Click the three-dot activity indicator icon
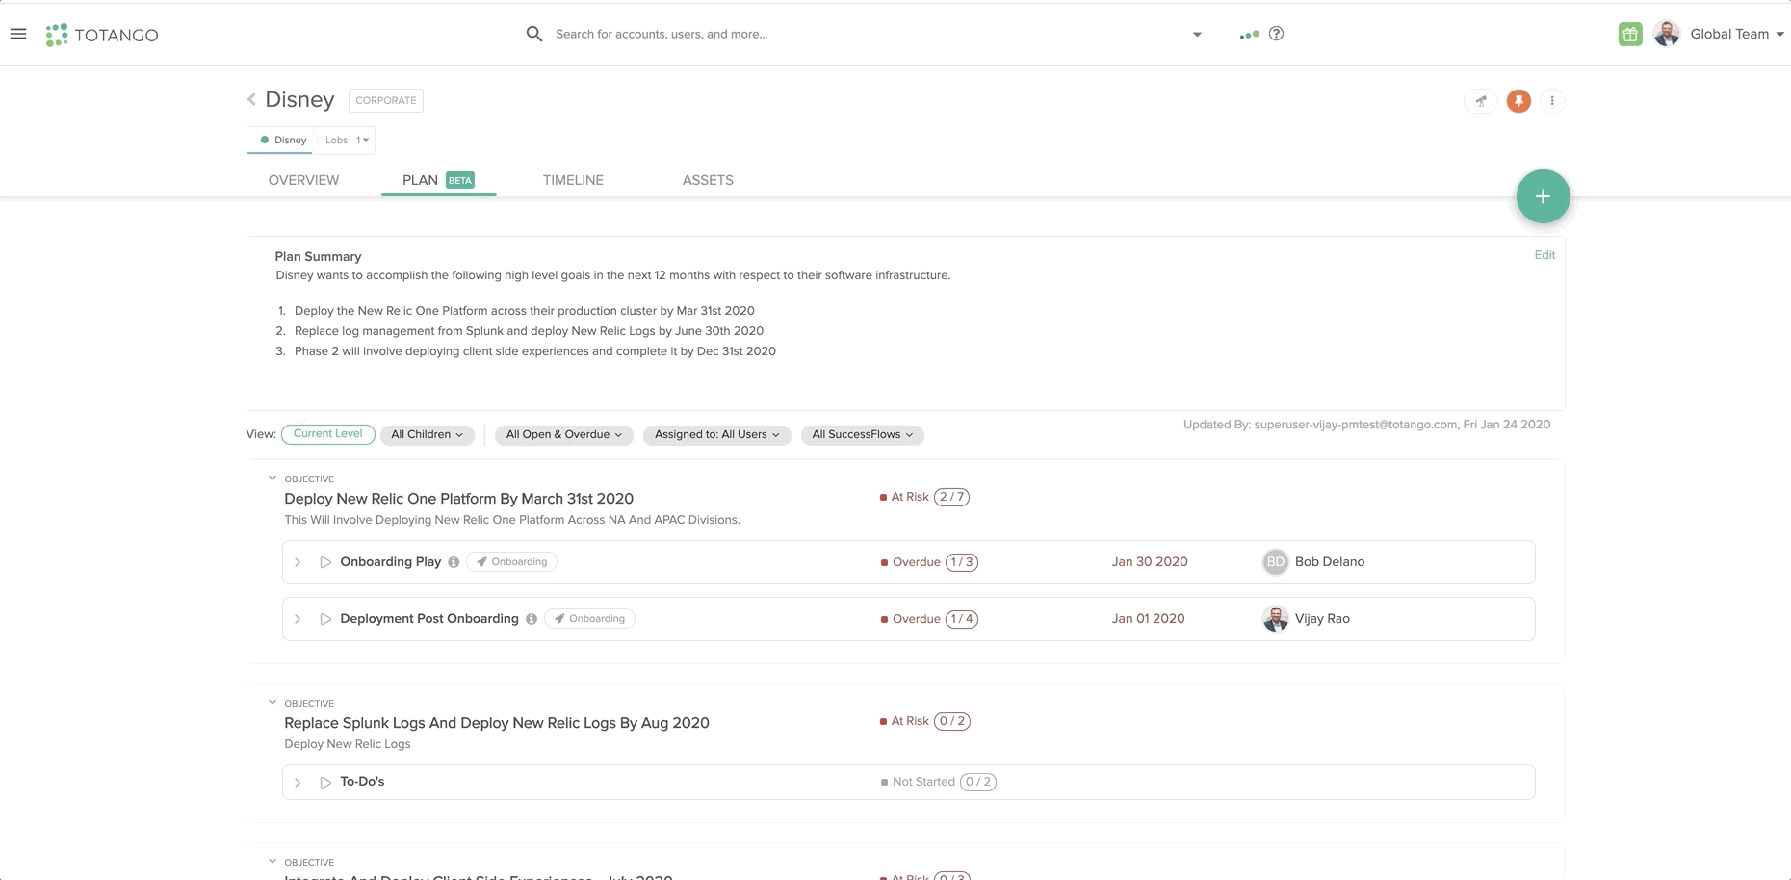This screenshot has height=880, width=1791. coord(1249,35)
